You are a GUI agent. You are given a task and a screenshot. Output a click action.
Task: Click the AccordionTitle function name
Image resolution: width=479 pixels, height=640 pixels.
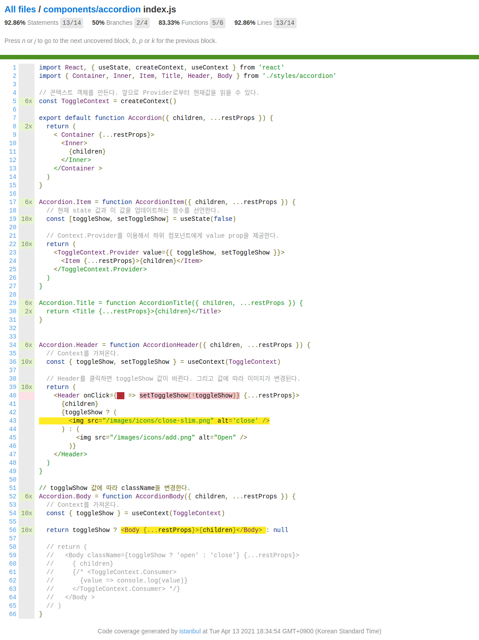coord(166,303)
